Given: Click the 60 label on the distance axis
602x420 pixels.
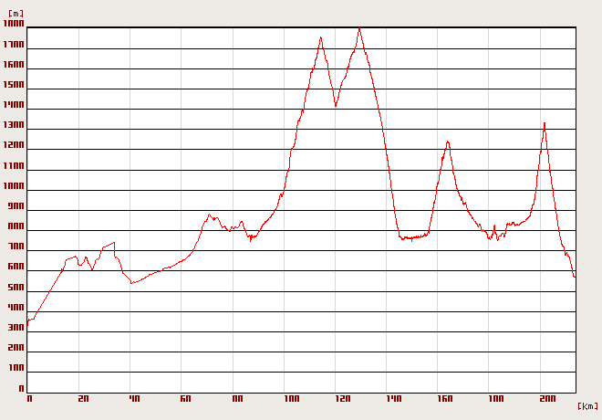Looking at the screenshot, I should coord(186,399).
